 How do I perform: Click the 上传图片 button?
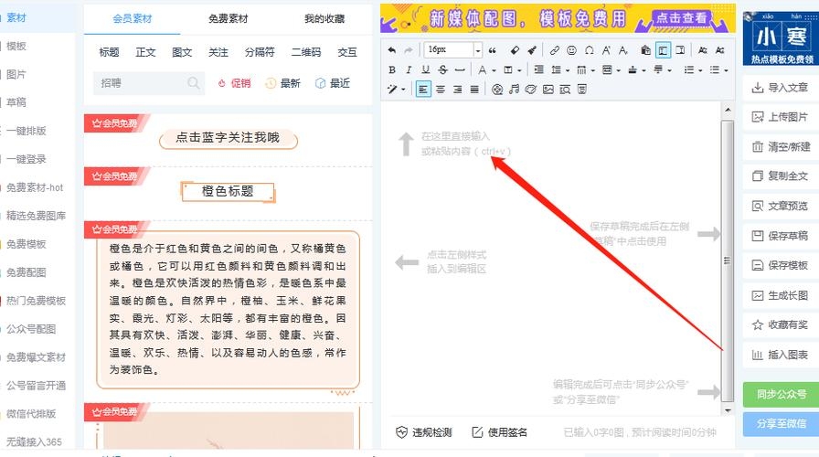781,117
